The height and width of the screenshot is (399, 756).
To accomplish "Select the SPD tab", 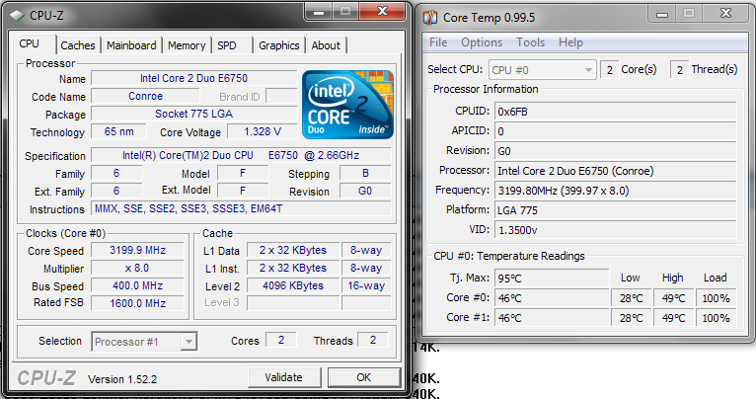I will [227, 45].
